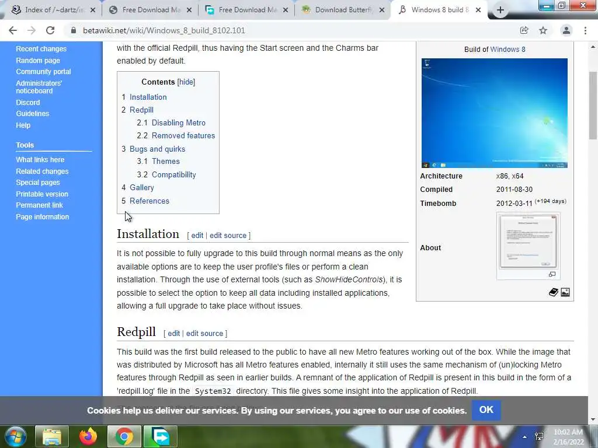Open the Windows Start button
The image size is (598, 448).
pyautogui.click(x=15, y=436)
